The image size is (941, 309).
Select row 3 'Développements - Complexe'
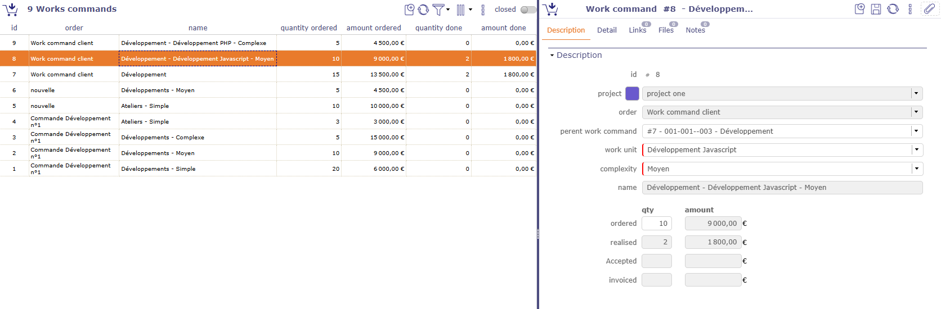pyautogui.click(x=268, y=137)
